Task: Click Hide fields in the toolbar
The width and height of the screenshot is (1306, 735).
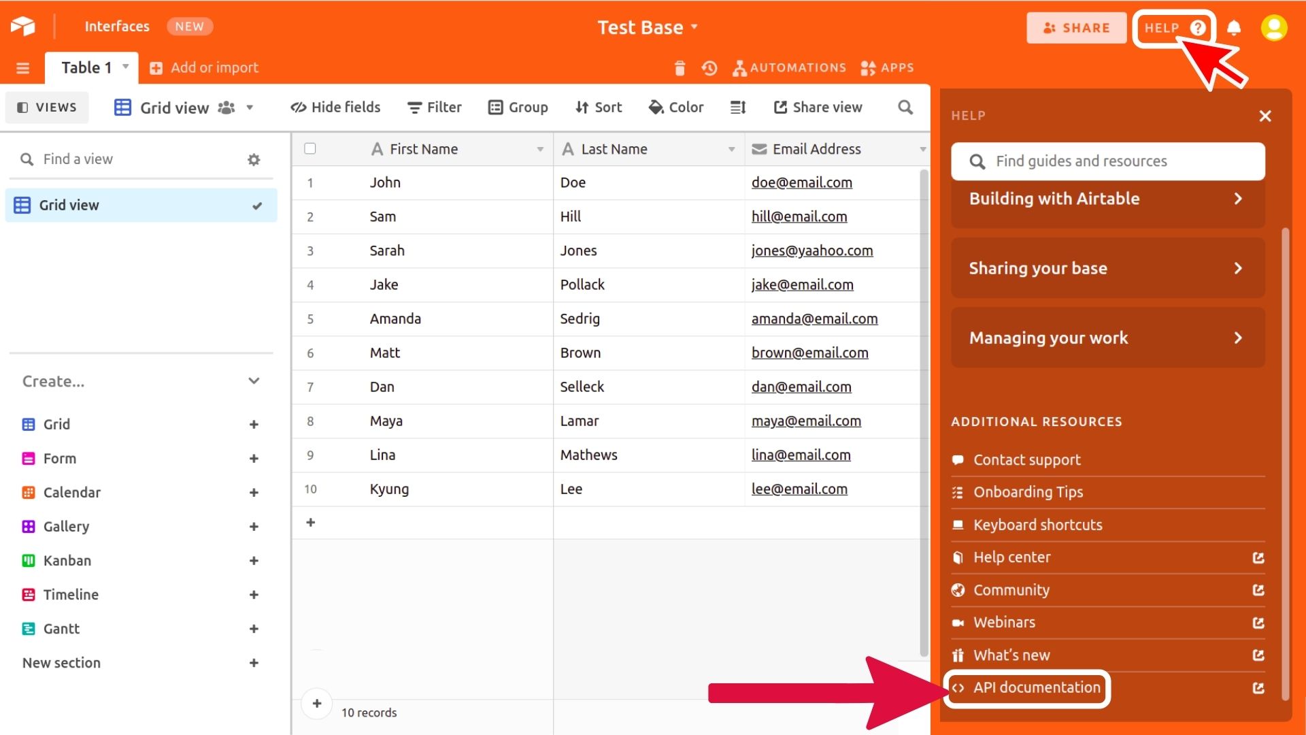Action: [335, 108]
